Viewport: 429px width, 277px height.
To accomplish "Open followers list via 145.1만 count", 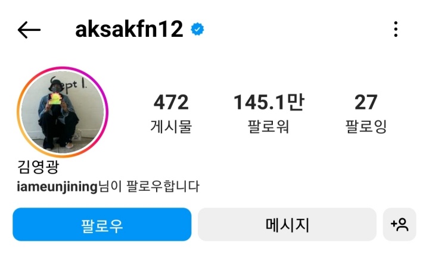I will tap(269, 102).
